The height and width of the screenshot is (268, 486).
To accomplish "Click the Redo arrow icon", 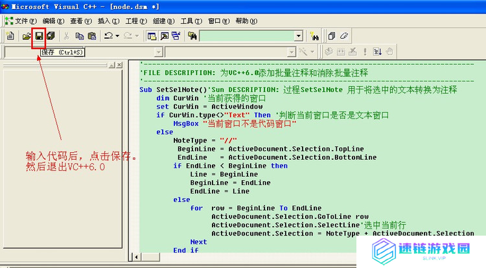I will tap(128, 36).
